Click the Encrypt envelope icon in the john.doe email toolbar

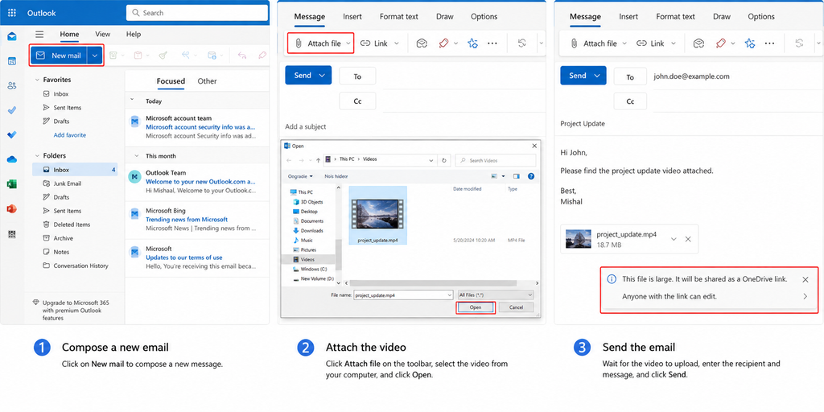[x=698, y=43]
